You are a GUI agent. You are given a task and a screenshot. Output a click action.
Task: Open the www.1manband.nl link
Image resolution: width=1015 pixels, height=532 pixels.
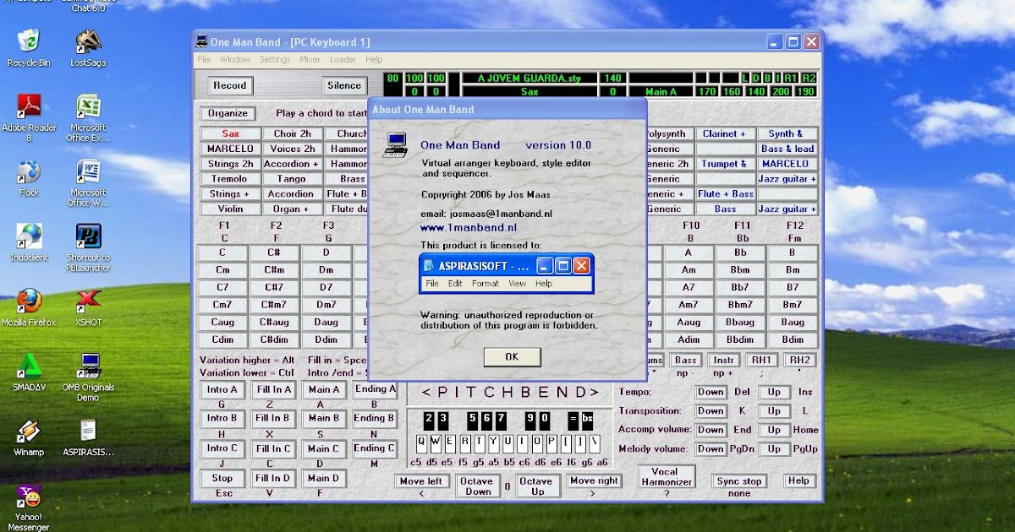(469, 227)
